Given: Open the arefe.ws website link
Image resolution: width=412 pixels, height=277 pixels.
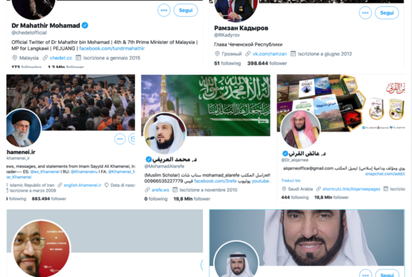Looking at the screenshot, I should pos(160,190).
